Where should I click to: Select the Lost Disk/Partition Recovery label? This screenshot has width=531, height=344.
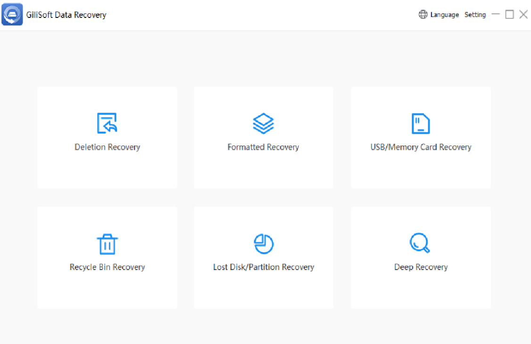coord(264,267)
